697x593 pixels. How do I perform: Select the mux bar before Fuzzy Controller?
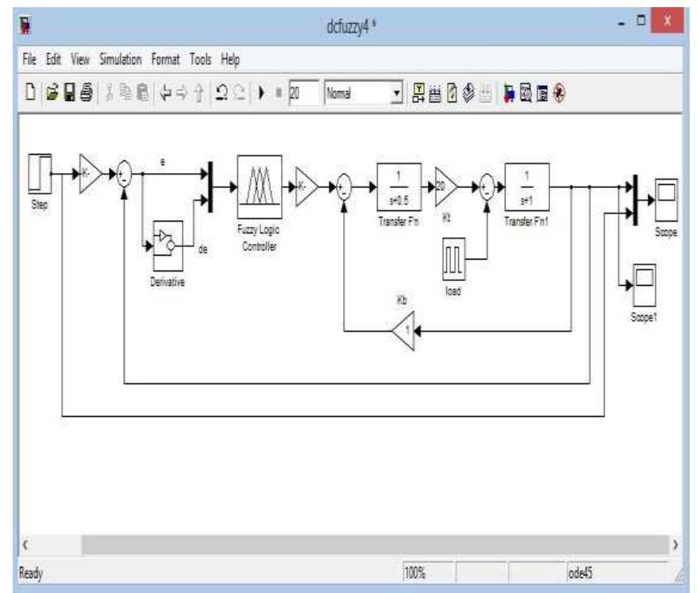(x=210, y=187)
